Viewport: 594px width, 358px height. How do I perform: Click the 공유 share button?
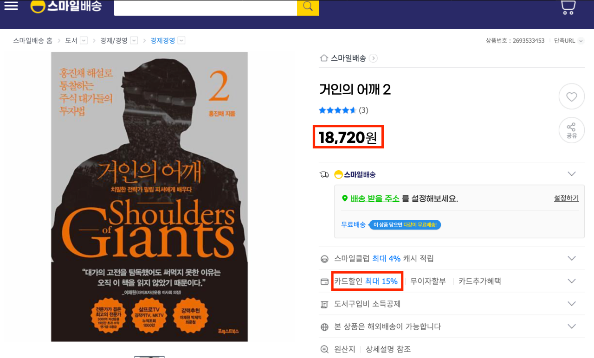pos(571,130)
